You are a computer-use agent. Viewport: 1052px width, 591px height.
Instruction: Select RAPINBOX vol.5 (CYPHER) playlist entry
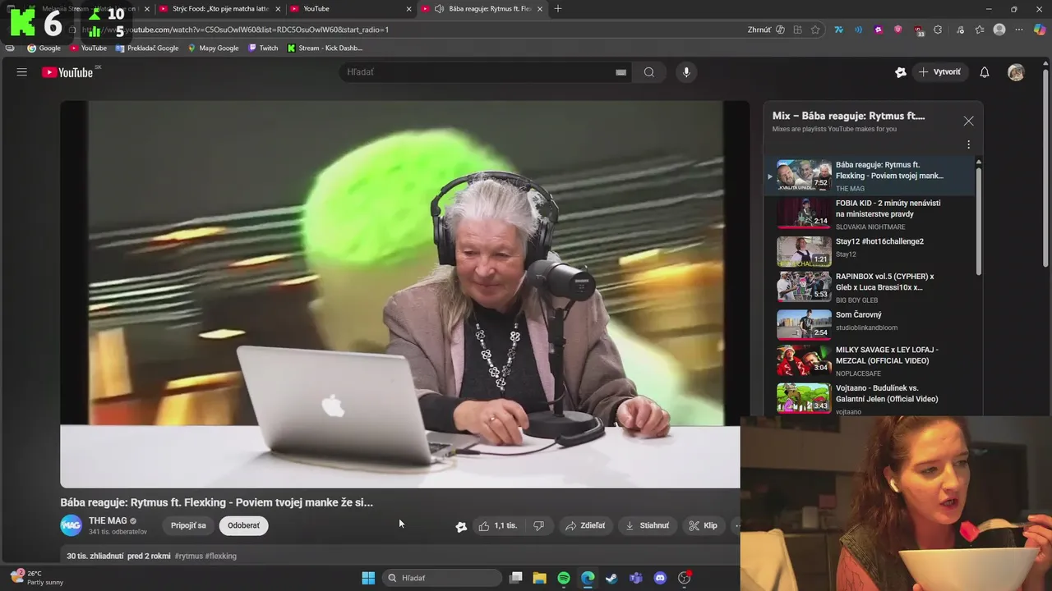(876, 287)
